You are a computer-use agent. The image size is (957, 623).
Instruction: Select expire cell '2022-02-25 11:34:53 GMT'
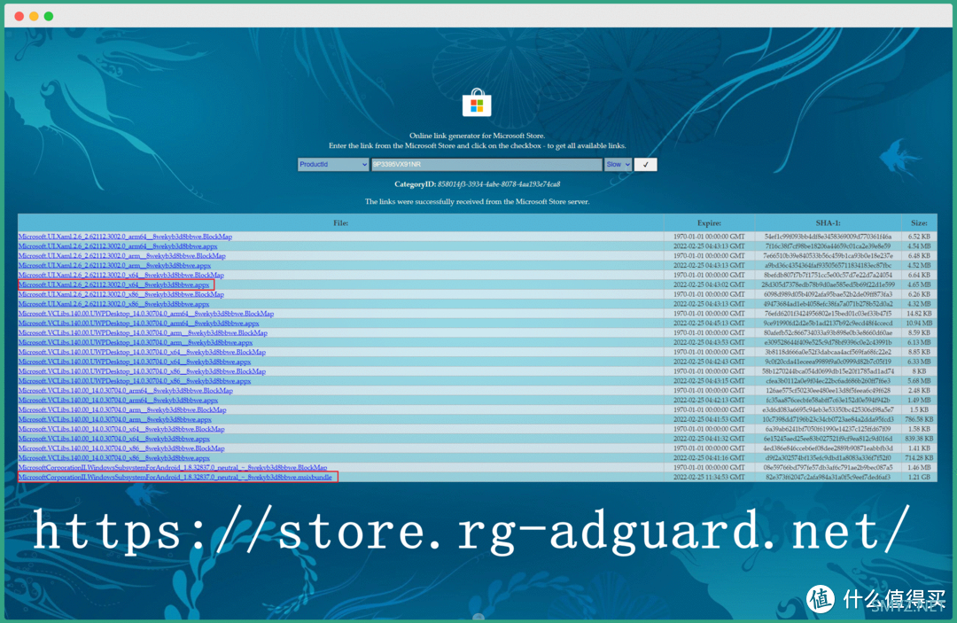(x=709, y=477)
